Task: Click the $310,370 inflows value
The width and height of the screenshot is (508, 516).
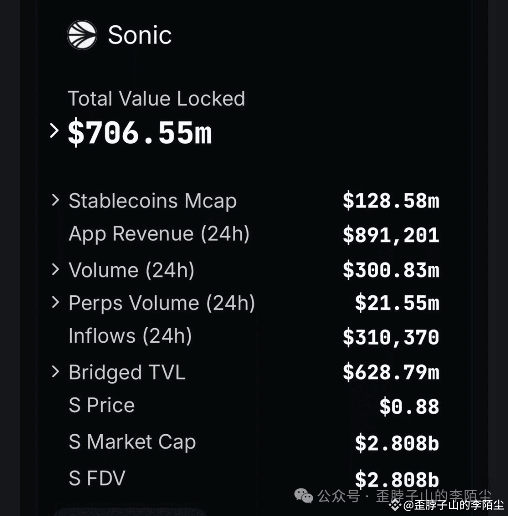Action: click(x=391, y=338)
